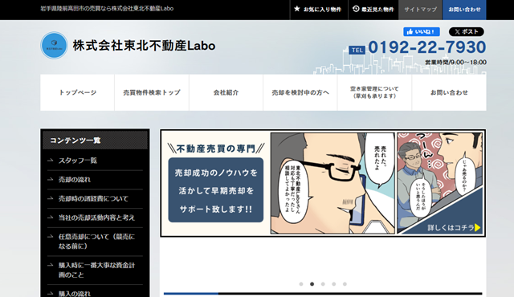Click the Facebook いいね! button

point(421,32)
